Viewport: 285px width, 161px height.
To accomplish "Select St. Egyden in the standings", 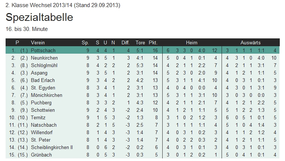I will tap(42, 88).
